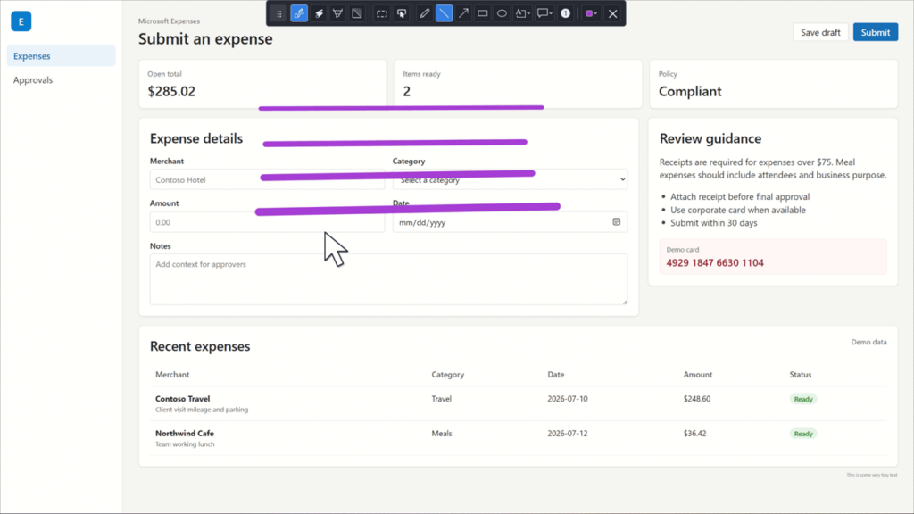Viewport: 914px width, 514px height.
Task: Toggle the window pointer selection tool
Action: [402, 13]
